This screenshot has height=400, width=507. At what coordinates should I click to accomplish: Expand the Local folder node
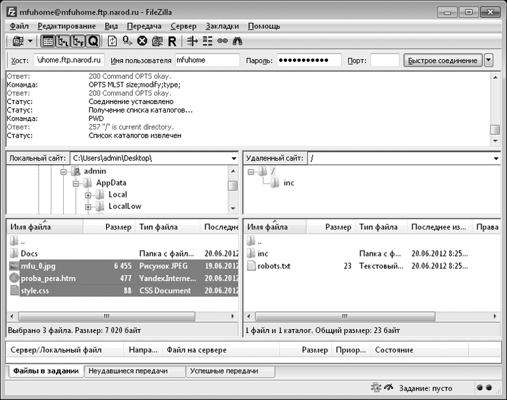pyautogui.click(x=88, y=195)
